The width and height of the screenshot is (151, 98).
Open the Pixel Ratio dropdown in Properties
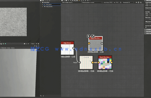[148, 19]
